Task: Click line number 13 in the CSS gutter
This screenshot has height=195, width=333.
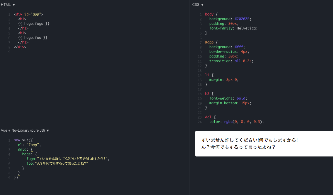Action: coord(200,71)
